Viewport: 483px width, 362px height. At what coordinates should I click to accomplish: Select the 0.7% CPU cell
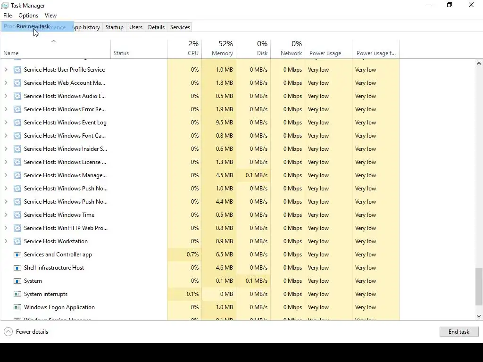click(x=184, y=255)
